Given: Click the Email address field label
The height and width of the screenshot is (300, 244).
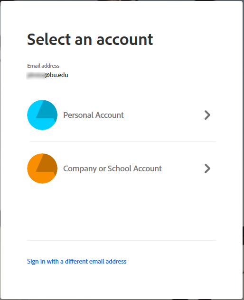Looking at the screenshot, I should click(43, 66).
